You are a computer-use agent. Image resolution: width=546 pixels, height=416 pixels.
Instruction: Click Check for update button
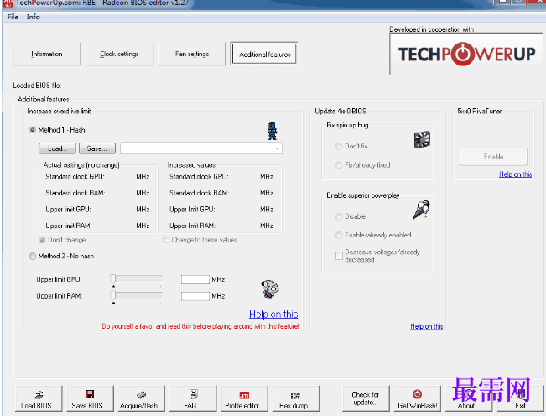[x=366, y=398]
